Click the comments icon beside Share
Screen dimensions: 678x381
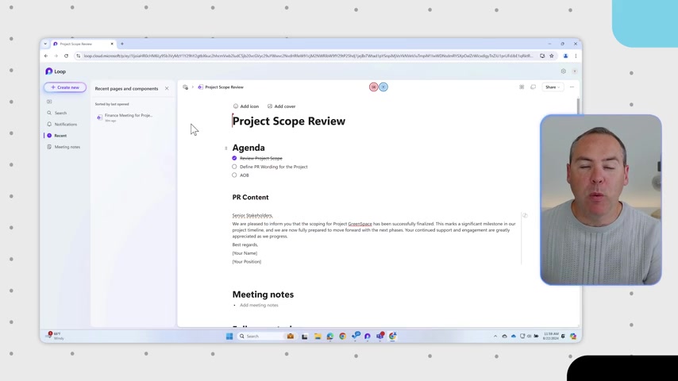pos(533,87)
